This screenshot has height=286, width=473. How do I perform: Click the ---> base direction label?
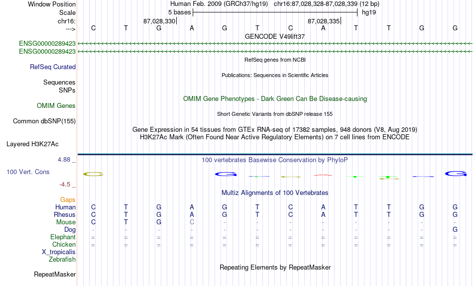click(x=70, y=29)
